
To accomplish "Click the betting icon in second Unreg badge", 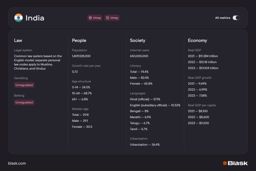I will pyautogui.click(x=107, y=18).
